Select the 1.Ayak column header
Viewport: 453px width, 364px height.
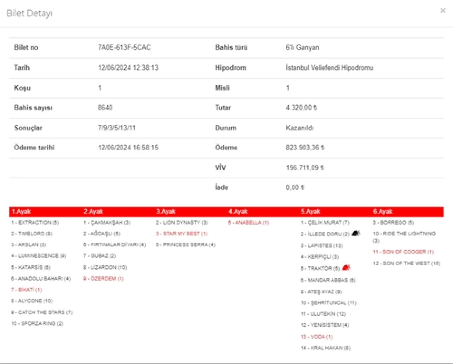pos(21,212)
